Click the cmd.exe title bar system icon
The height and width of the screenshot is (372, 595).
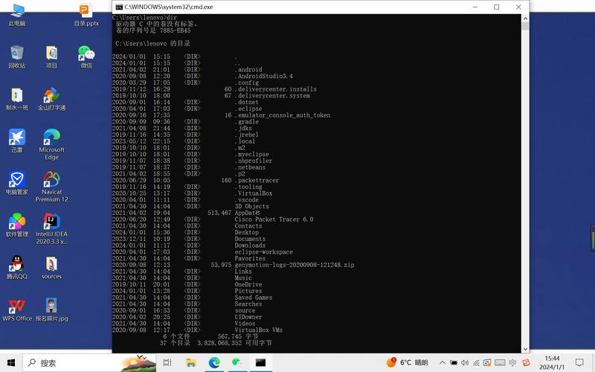click(x=119, y=7)
